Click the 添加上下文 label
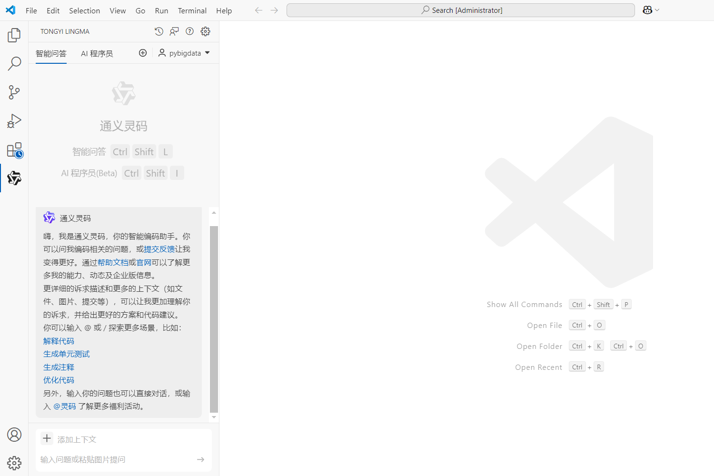 coord(77,439)
